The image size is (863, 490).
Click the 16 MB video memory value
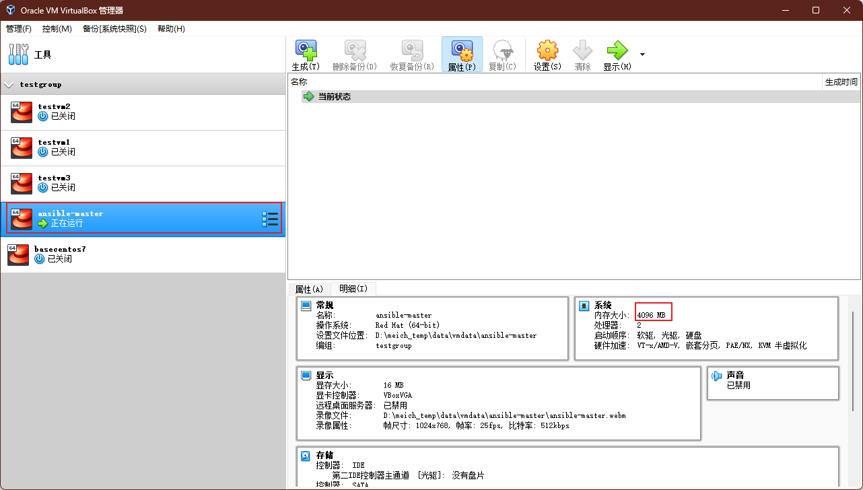pyautogui.click(x=394, y=385)
